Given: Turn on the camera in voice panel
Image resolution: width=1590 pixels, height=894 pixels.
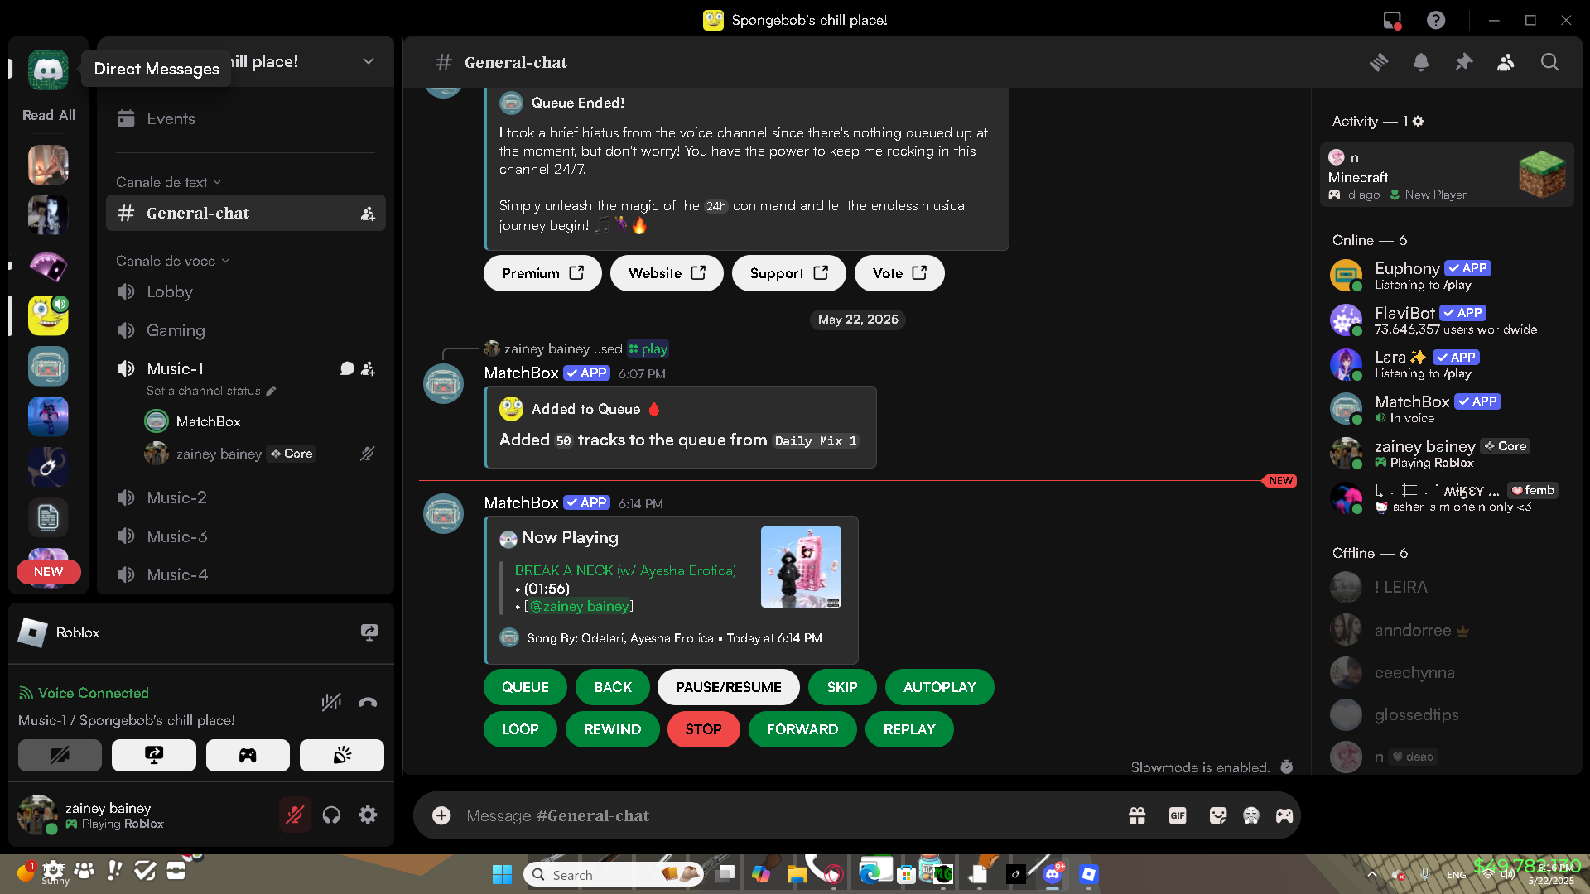Looking at the screenshot, I should [60, 755].
